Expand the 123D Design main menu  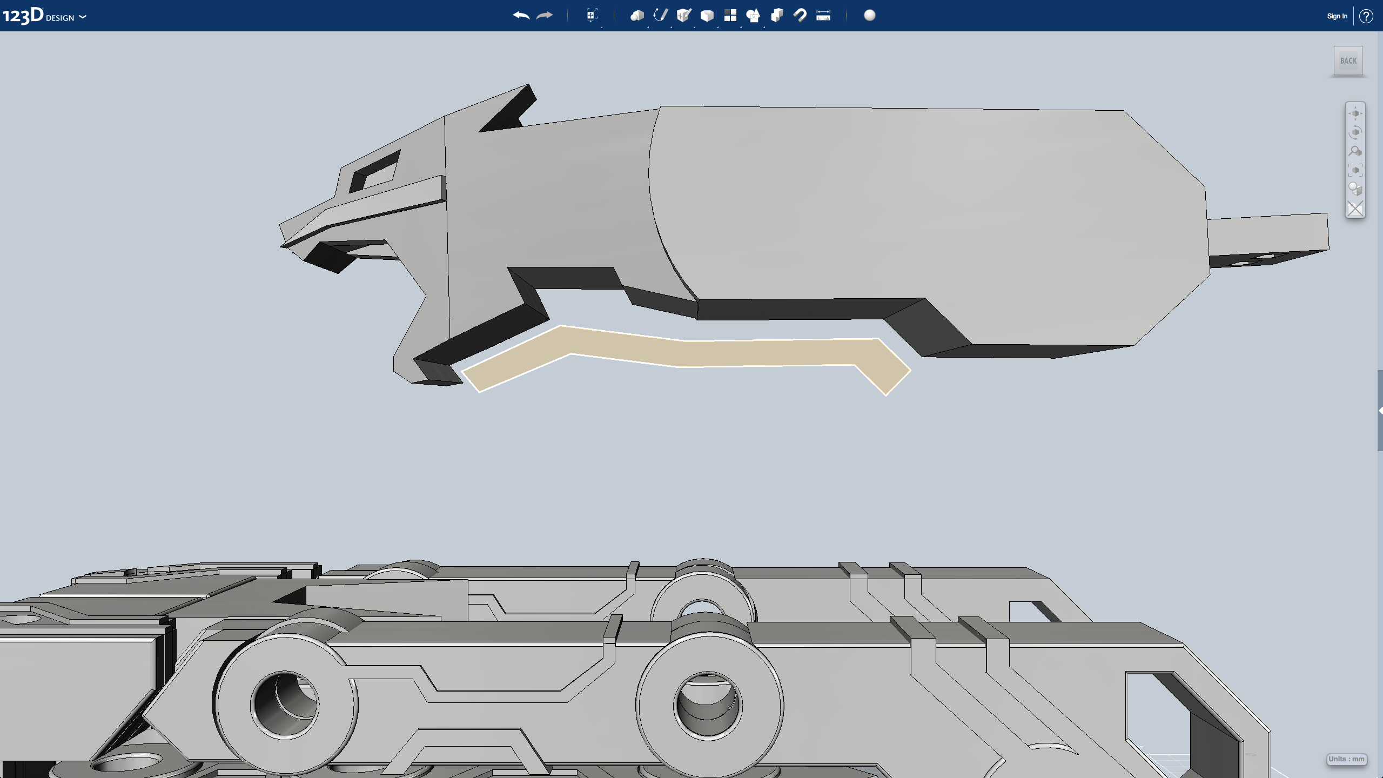(x=82, y=16)
